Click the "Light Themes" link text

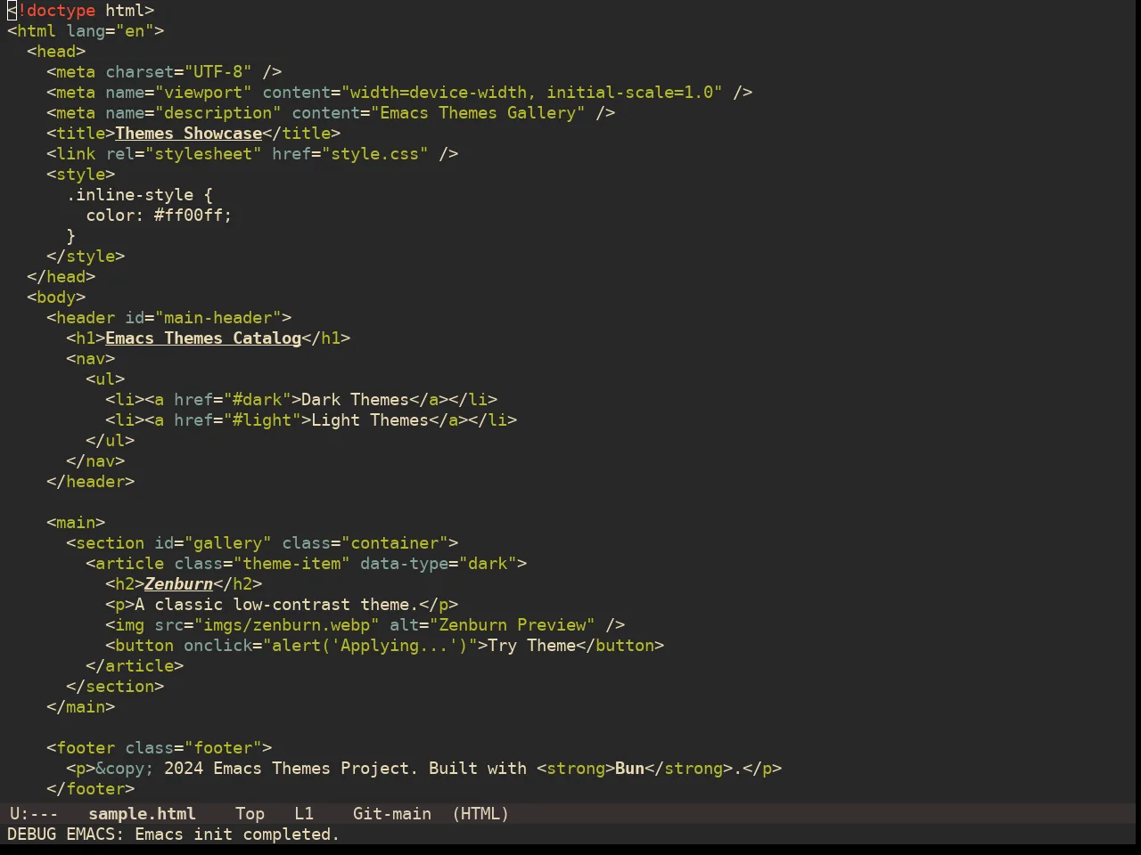pos(370,420)
